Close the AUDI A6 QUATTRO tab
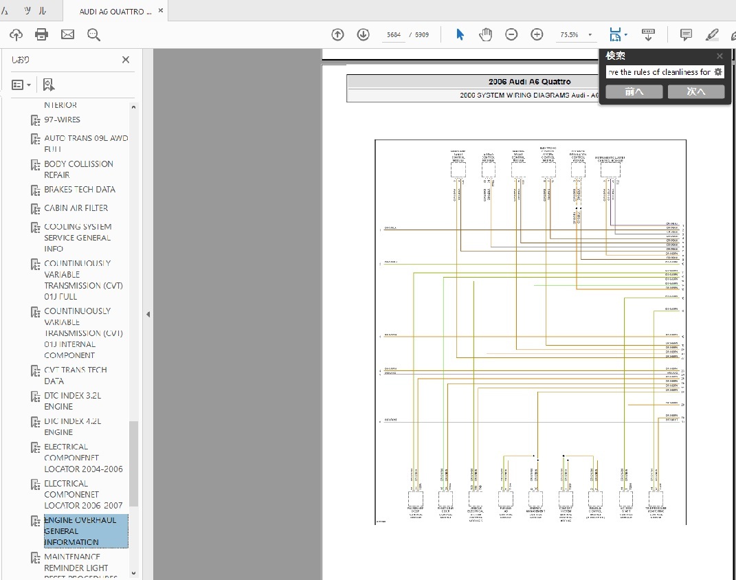Screen dimensions: 736x580 coord(161,10)
